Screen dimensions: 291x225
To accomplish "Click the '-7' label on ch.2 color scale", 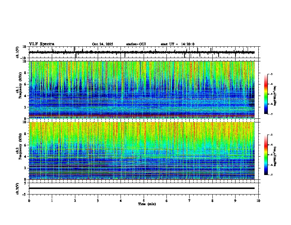I will tap(271, 175).
